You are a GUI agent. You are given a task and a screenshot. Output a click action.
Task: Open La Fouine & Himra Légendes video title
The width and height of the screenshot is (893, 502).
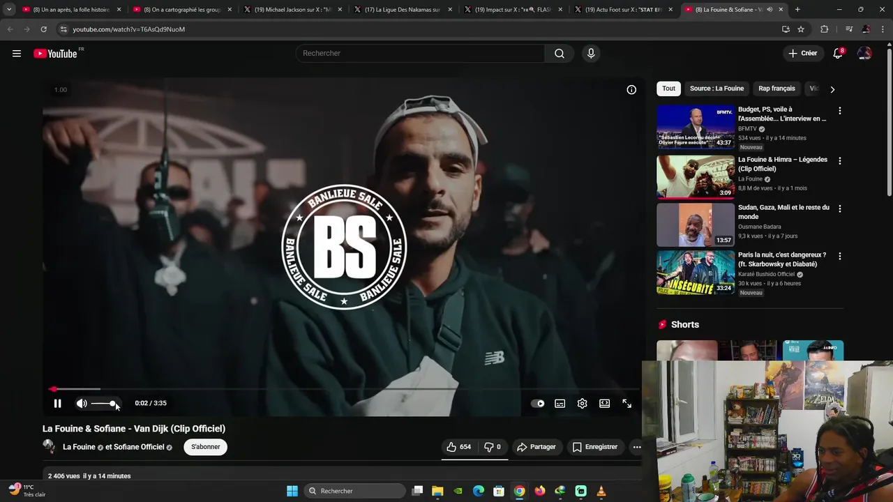click(783, 164)
